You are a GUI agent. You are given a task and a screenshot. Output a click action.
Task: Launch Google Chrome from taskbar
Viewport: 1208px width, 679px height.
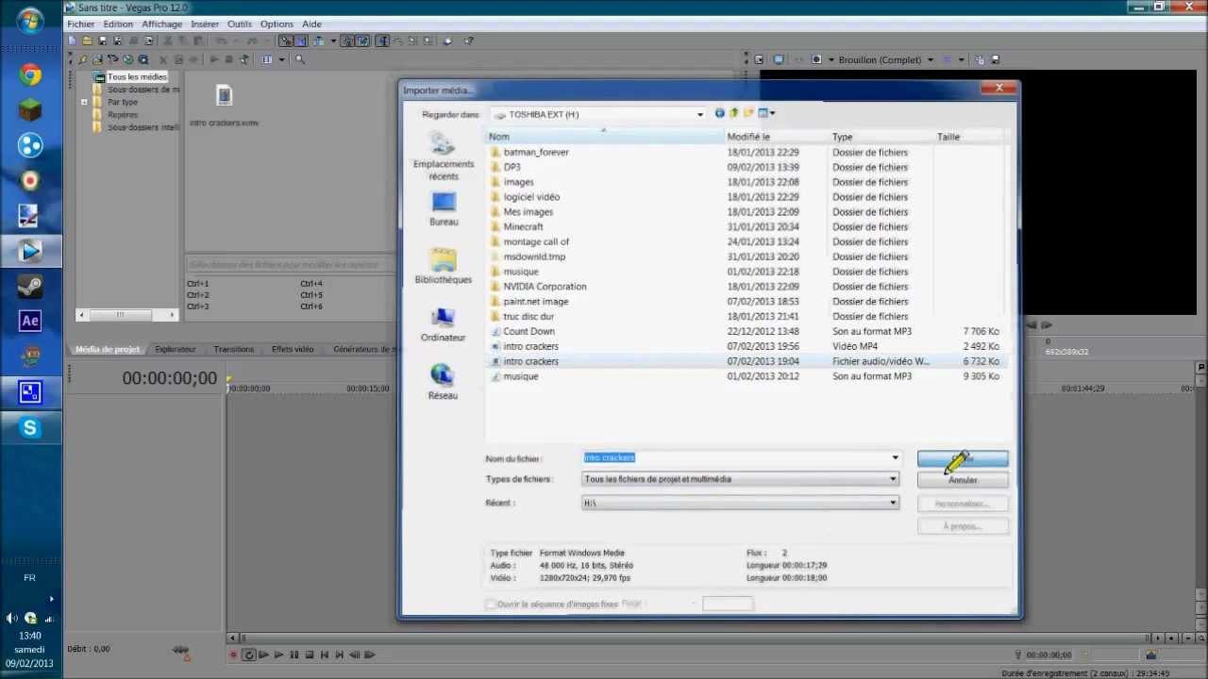[x=30, y=75]
